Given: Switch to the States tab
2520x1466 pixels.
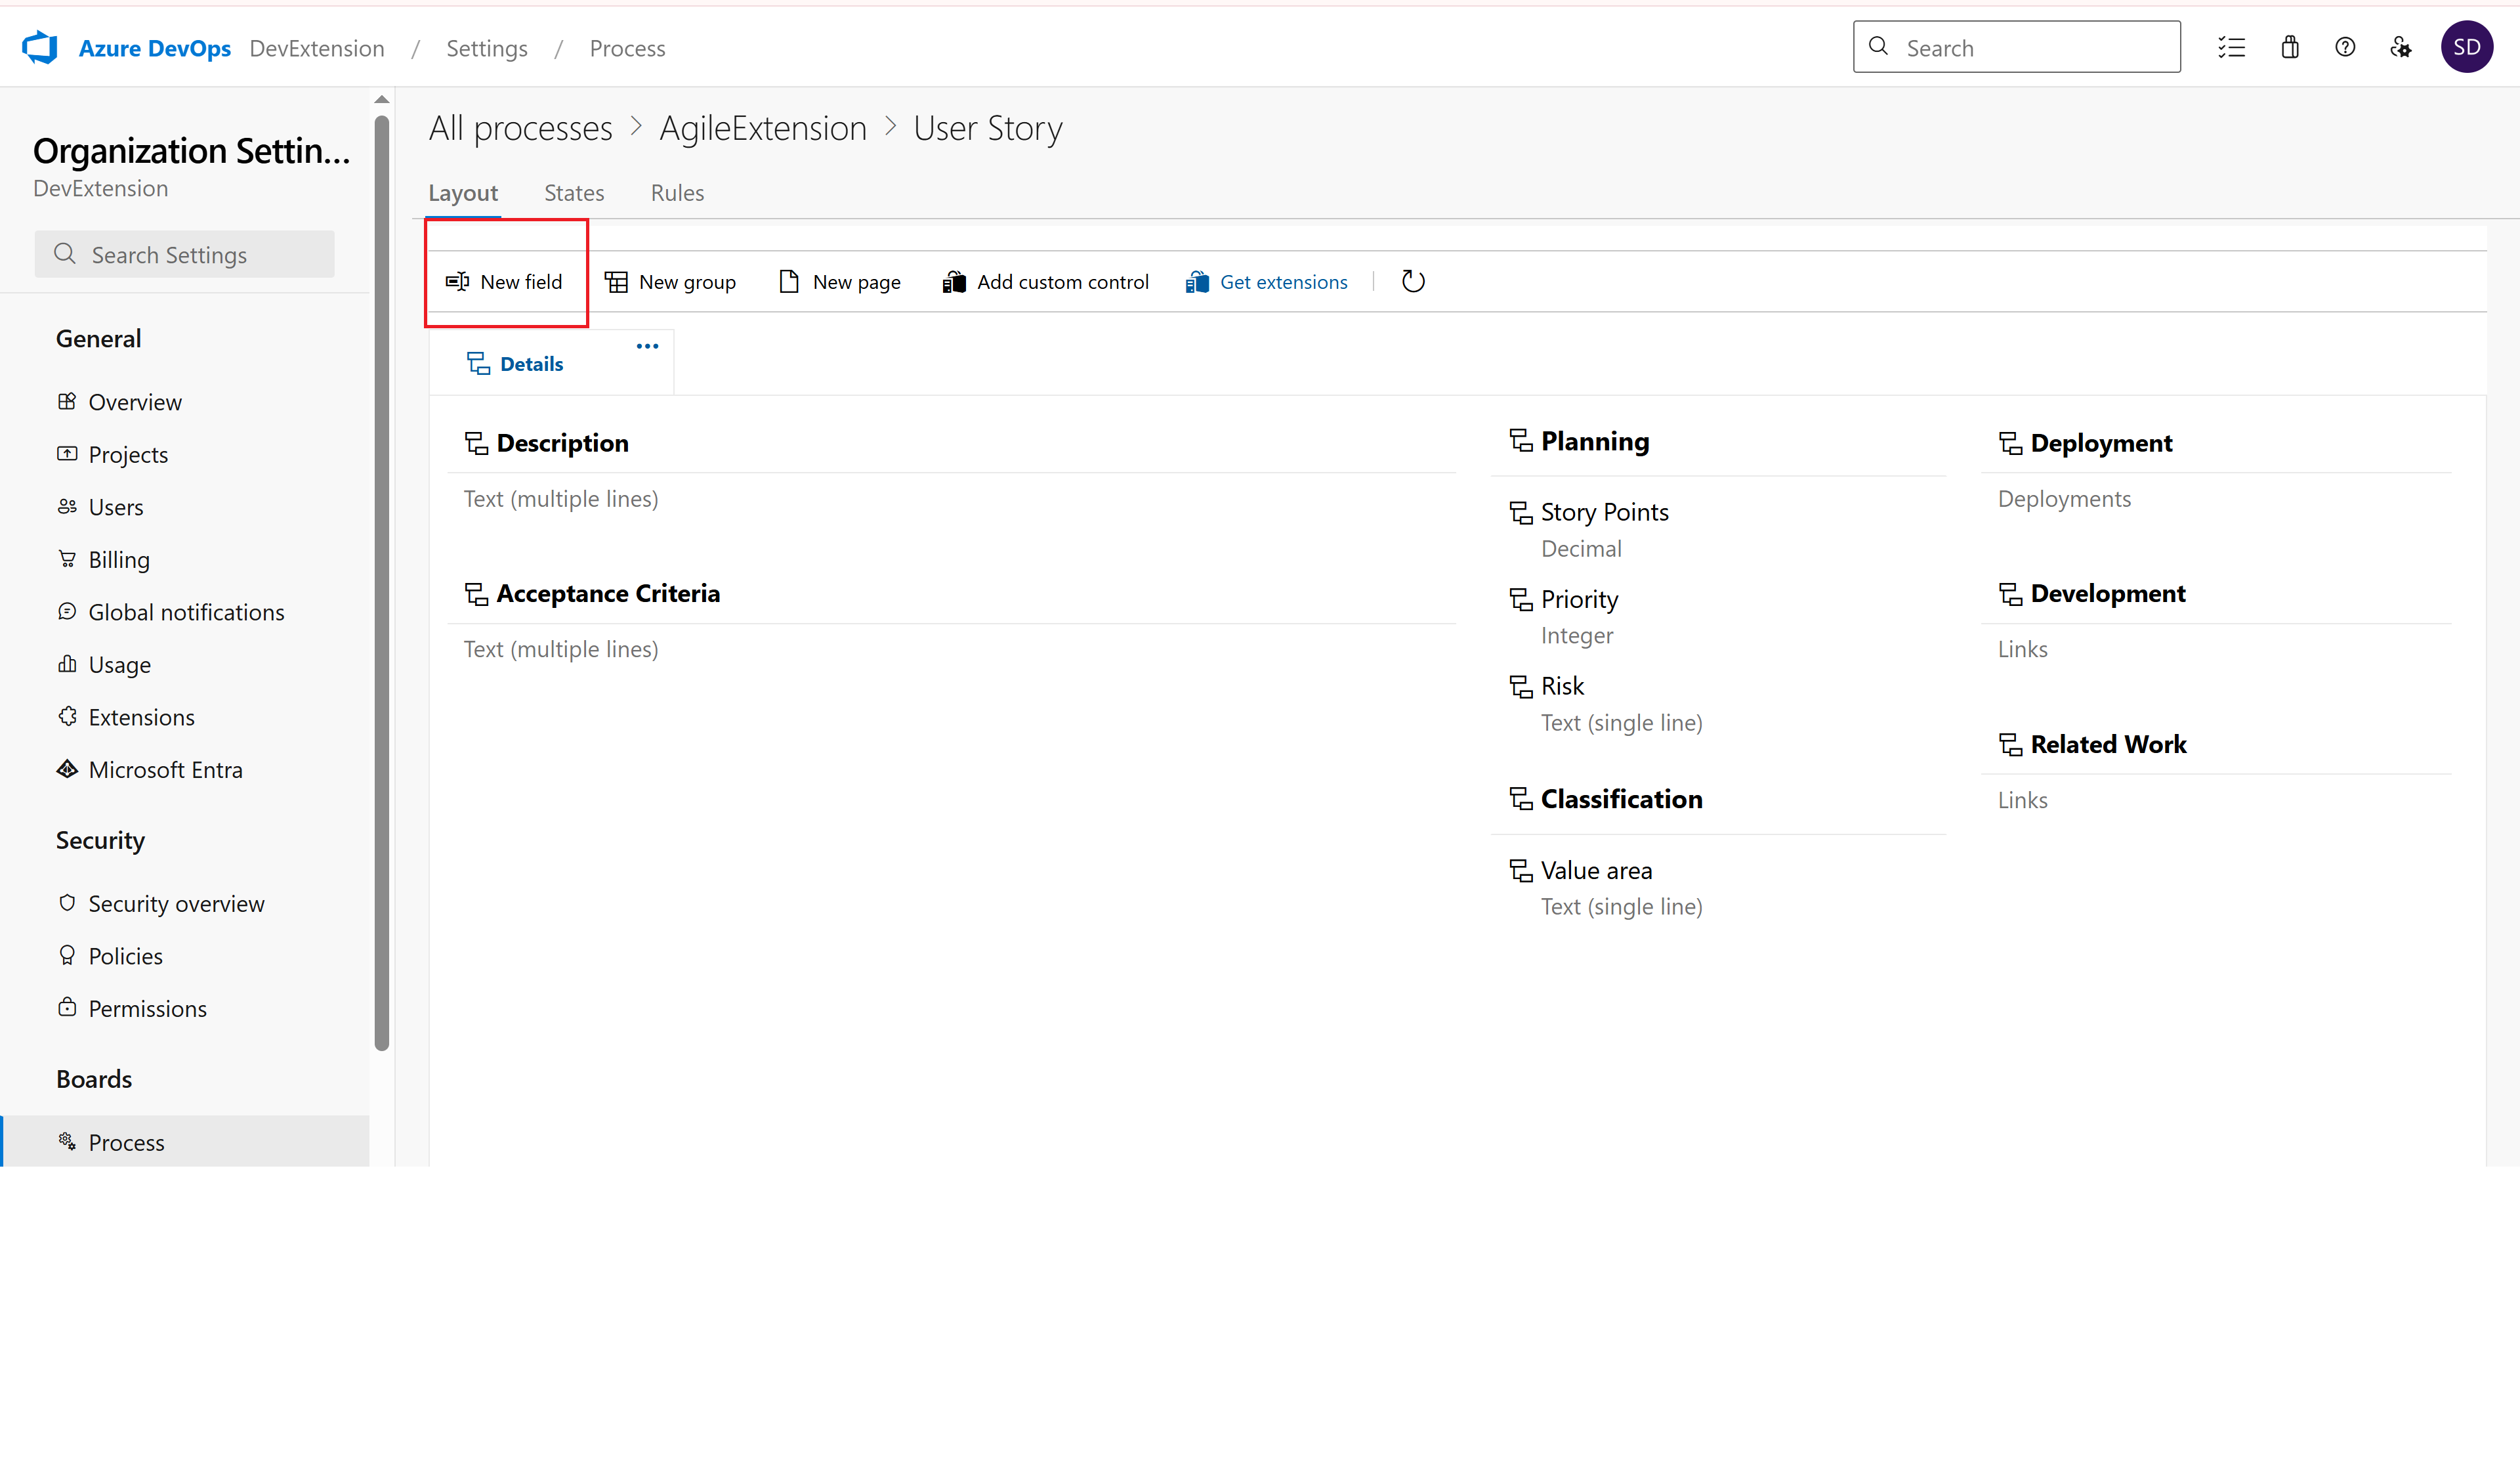Looking at the screenshot, I should click(574, 193).
